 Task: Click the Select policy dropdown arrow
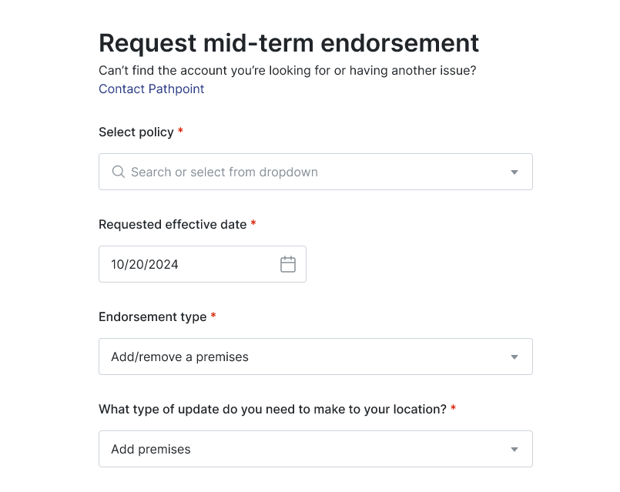coord(514,172)
